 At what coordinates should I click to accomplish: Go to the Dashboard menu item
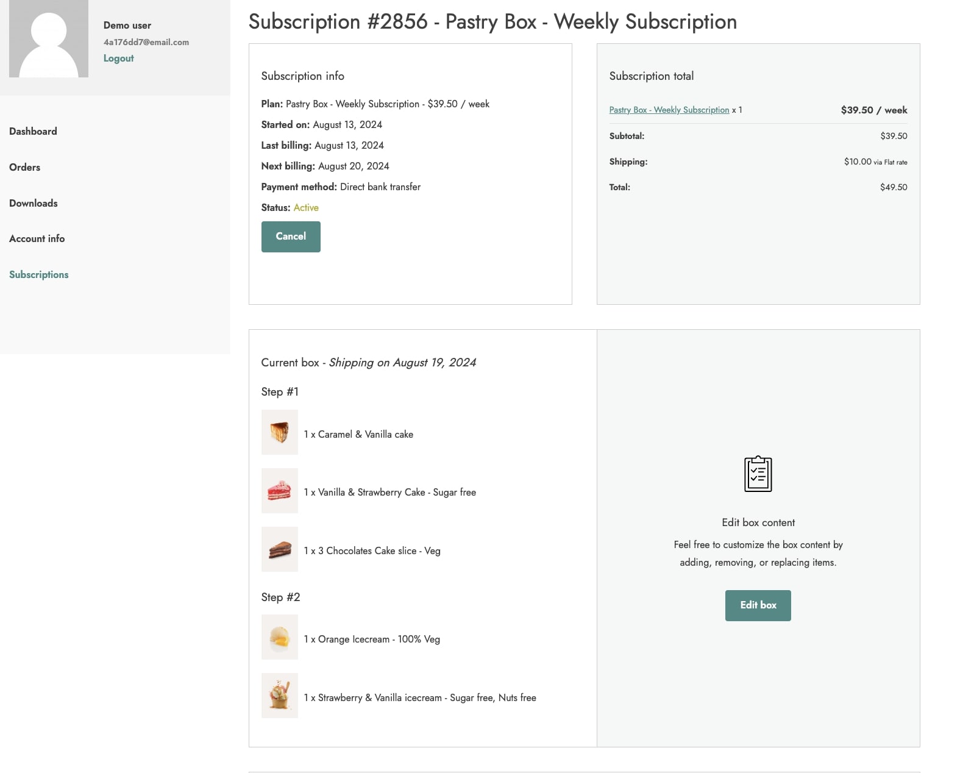[x=33, y=131]
